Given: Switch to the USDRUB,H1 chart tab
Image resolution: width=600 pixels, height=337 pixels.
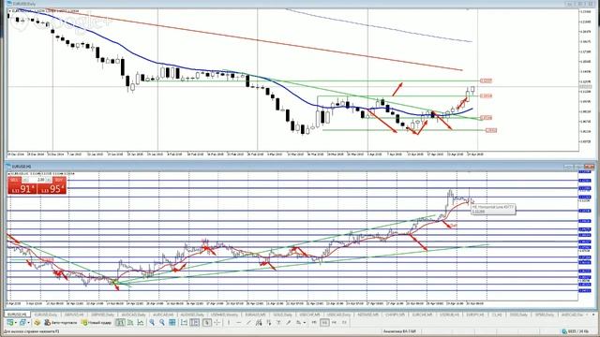Looking at the screenshot, I should click(450, 315).
